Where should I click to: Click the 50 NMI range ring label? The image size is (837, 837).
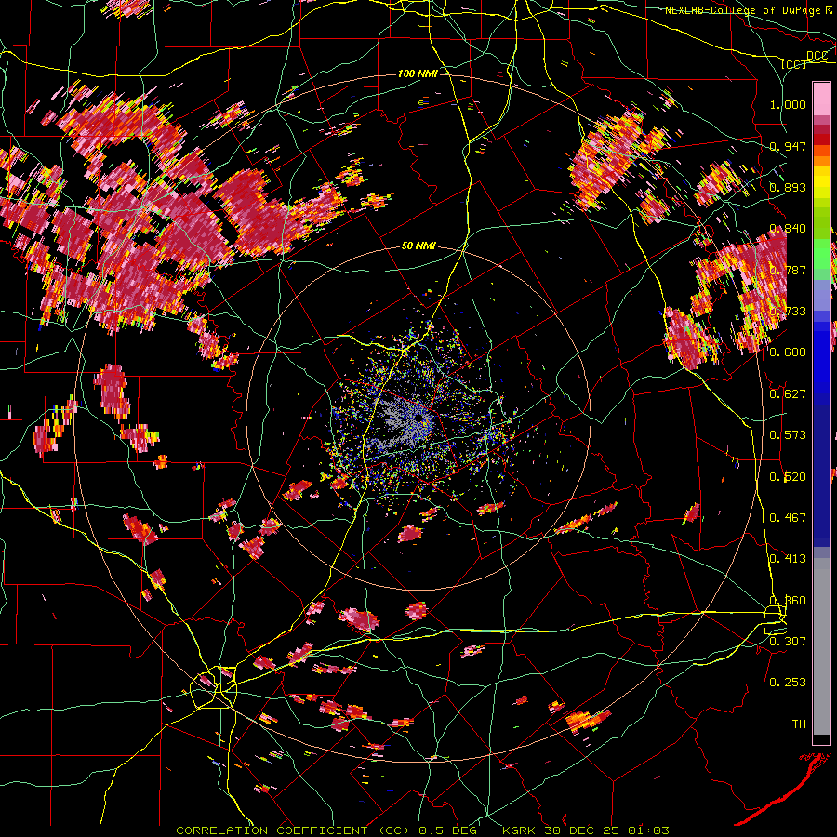pyautogui.click(x=418, y=246)
